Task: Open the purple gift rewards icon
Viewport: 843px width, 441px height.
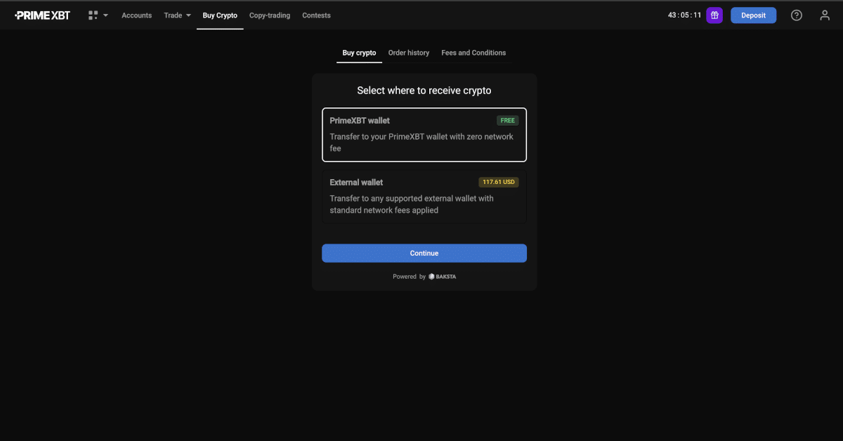Action: pos(714,15)
